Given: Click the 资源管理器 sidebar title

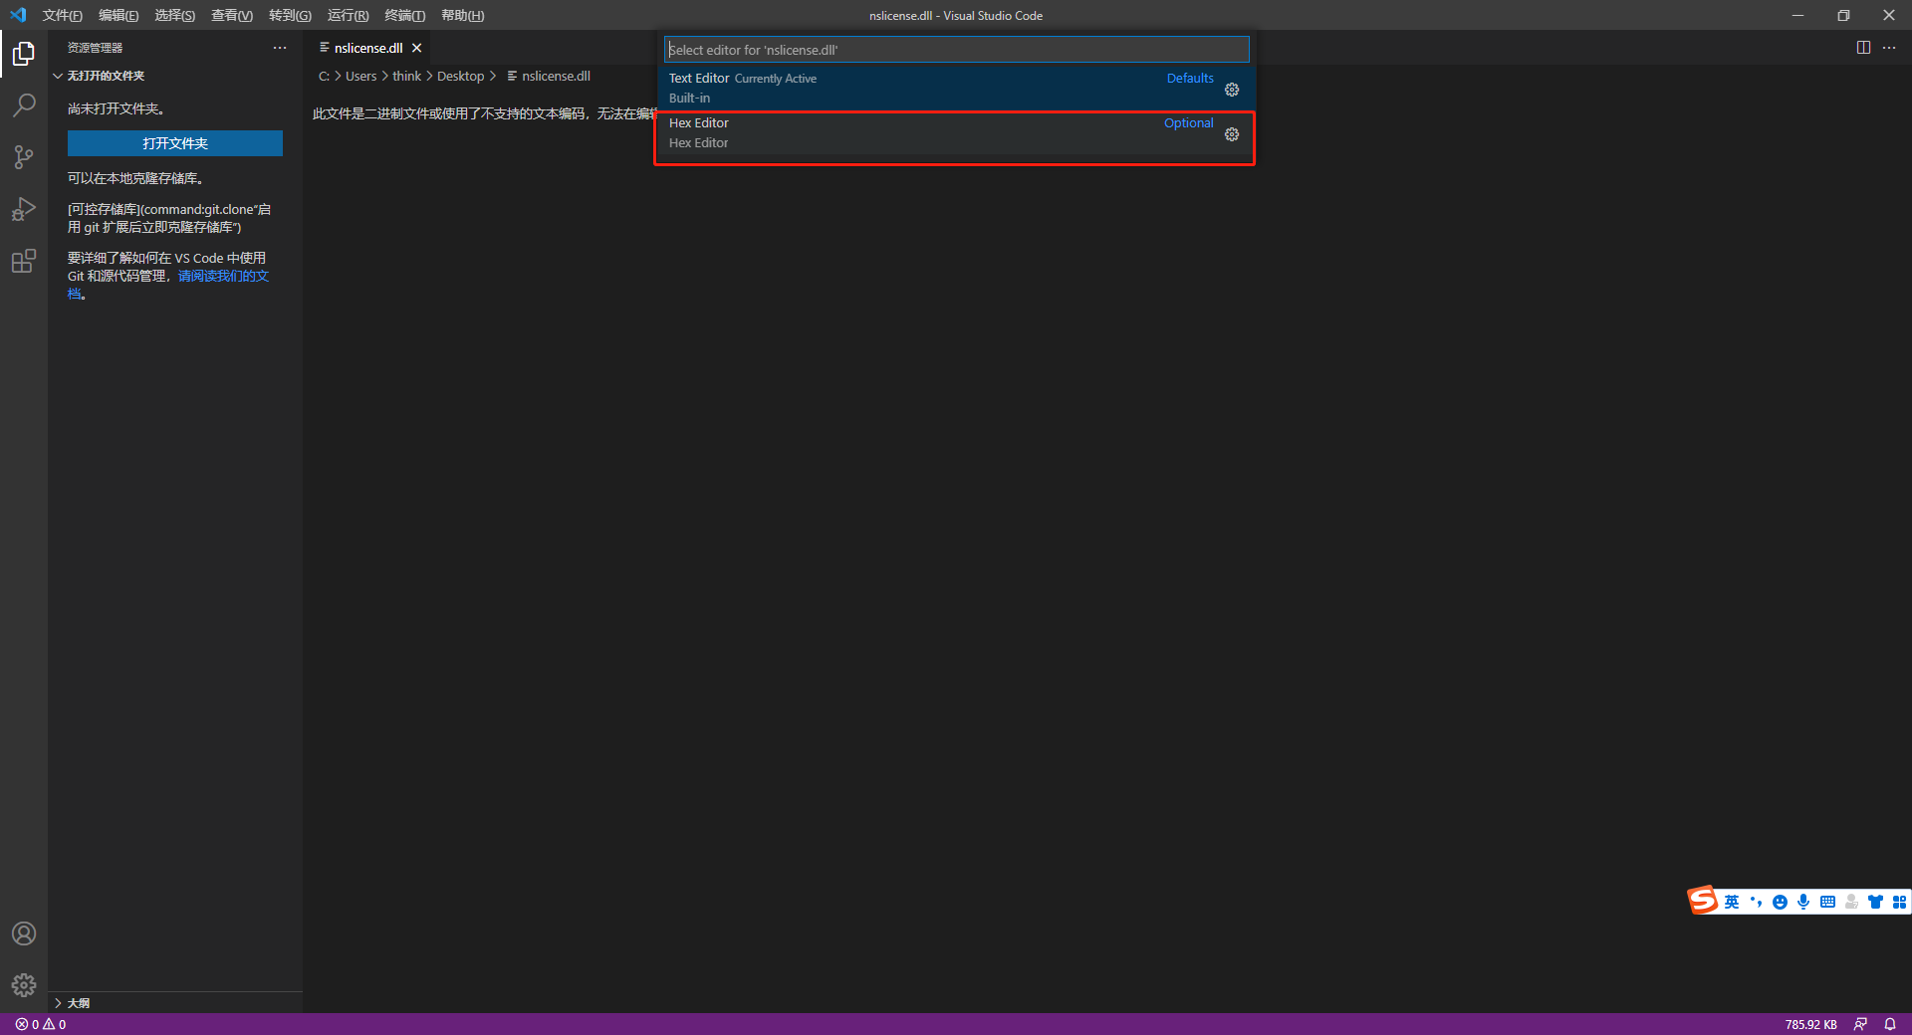Looking at the screenshot, I should (95, 48).
